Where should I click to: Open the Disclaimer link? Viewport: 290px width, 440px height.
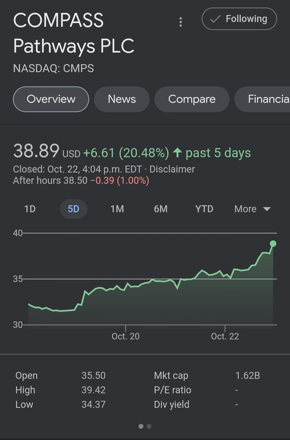pos(172,169)
